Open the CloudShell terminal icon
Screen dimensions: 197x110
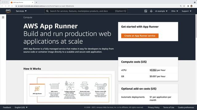[146, 11]
